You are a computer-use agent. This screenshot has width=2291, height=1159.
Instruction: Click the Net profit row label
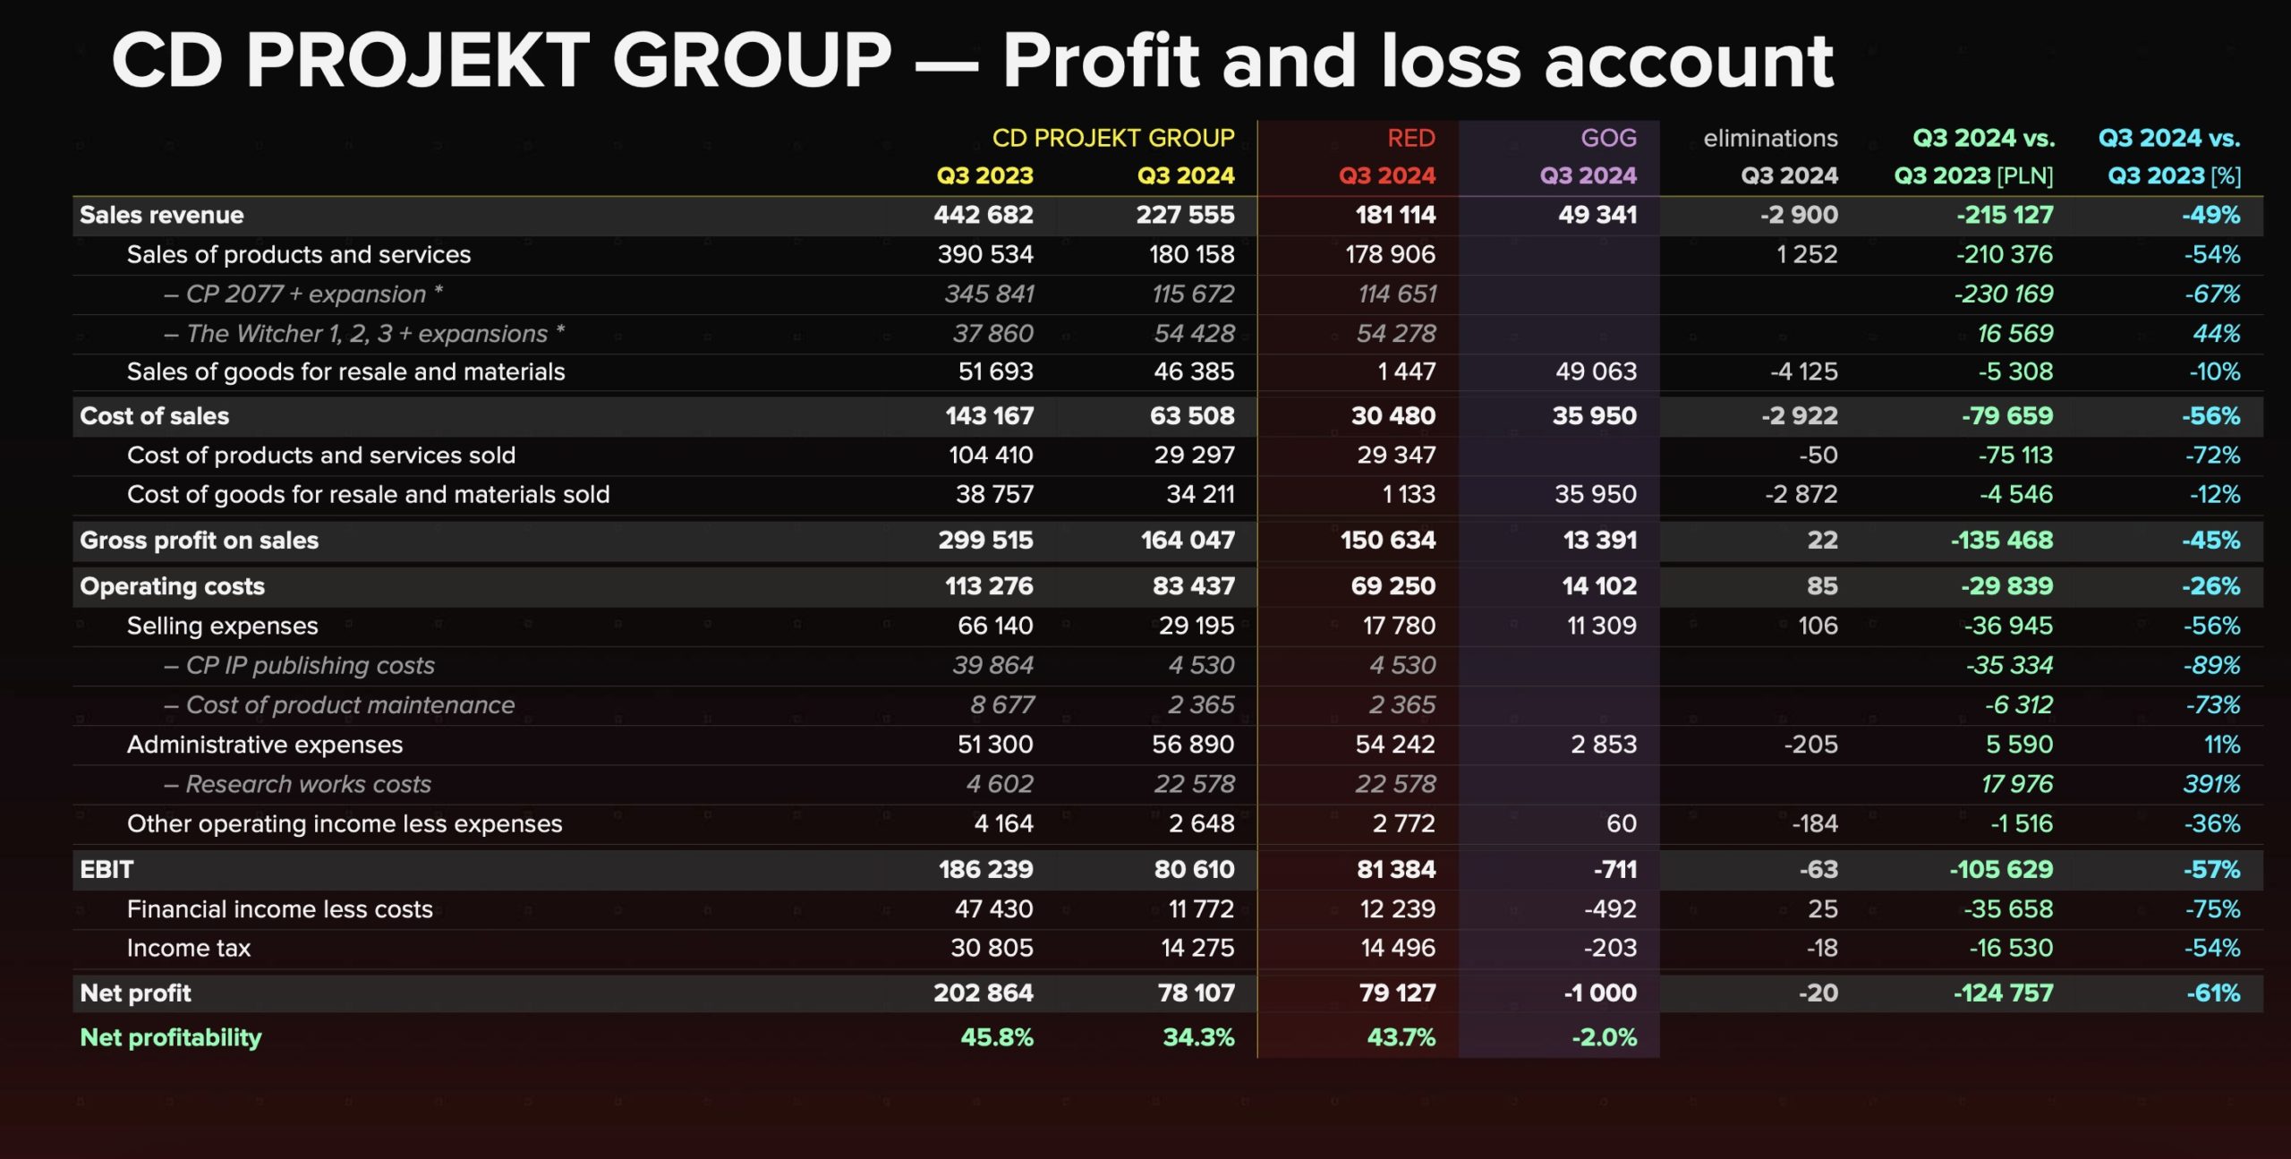[135, 993]
